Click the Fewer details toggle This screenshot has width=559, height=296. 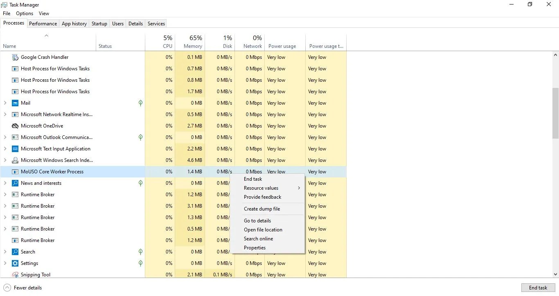pyautogui.click(x=23, y=287)
